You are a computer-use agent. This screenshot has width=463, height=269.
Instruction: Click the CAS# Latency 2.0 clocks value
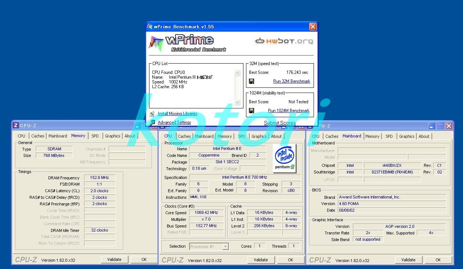(x=100, y=191)
